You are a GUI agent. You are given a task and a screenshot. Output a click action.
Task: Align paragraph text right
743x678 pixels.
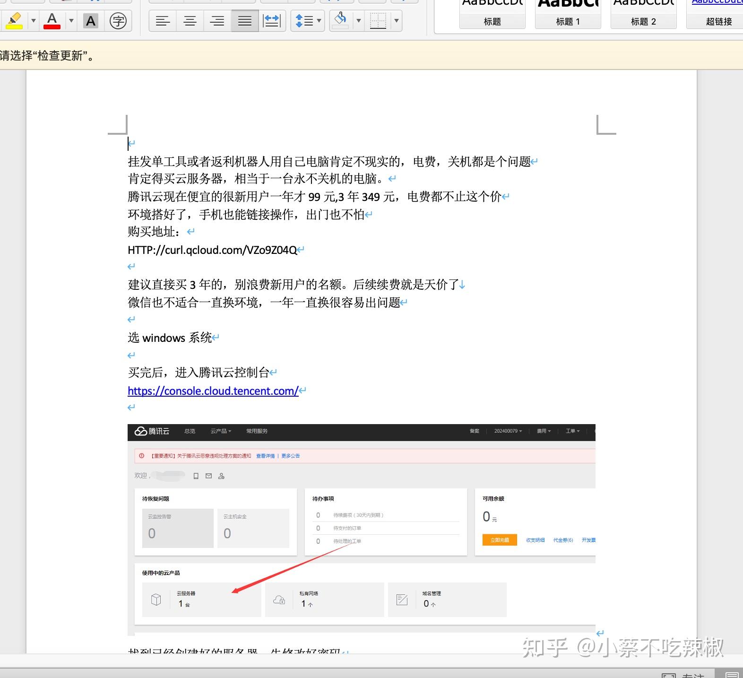pyautogui.click(x=217, y=21)
